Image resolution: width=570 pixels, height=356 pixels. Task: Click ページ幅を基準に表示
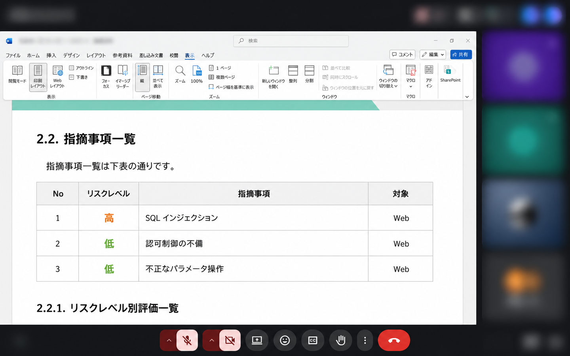click(231, 87)
